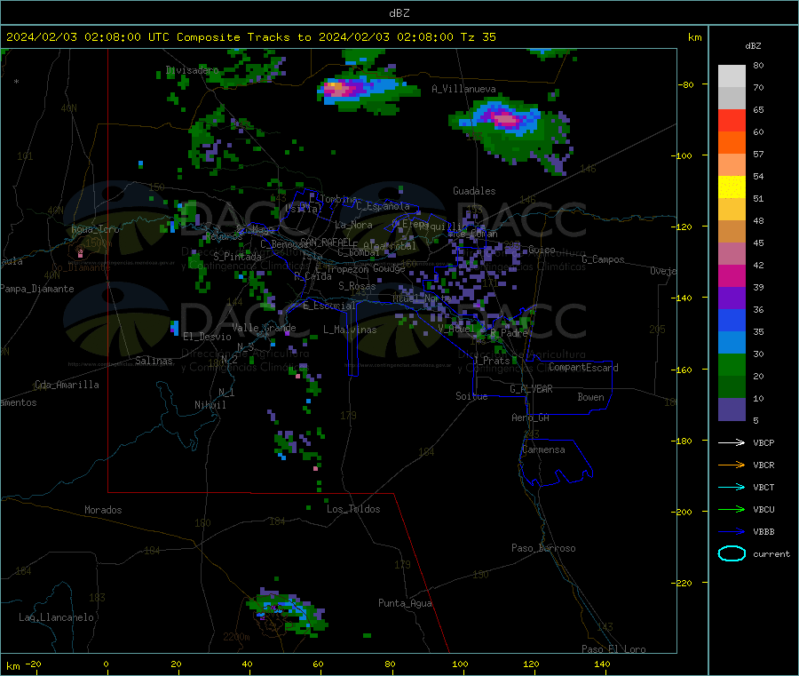
Task: Click the 'Pampa_Diamante' map label
Action: (x=37, y=289)
